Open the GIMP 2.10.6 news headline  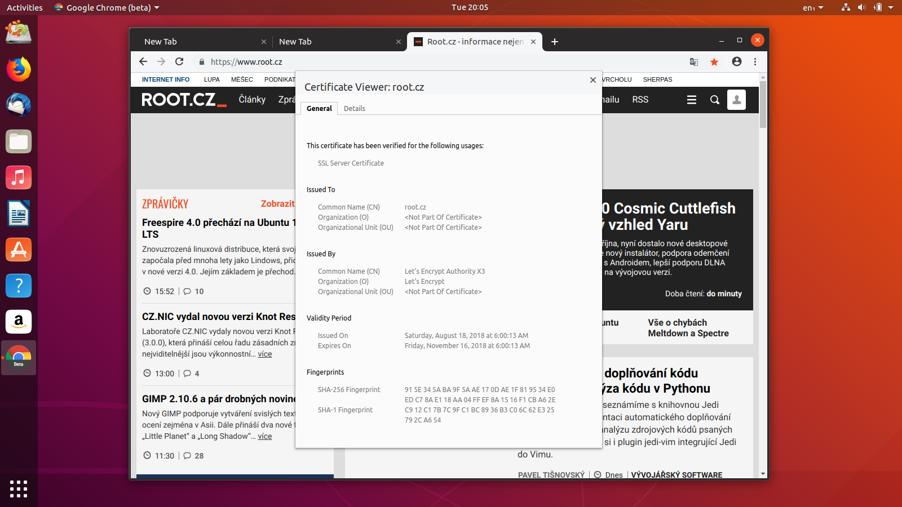click(x=219, y=399)
